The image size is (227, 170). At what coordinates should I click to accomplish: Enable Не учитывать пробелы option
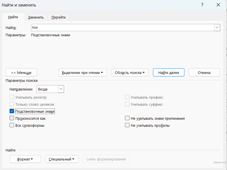pos(127,125)
